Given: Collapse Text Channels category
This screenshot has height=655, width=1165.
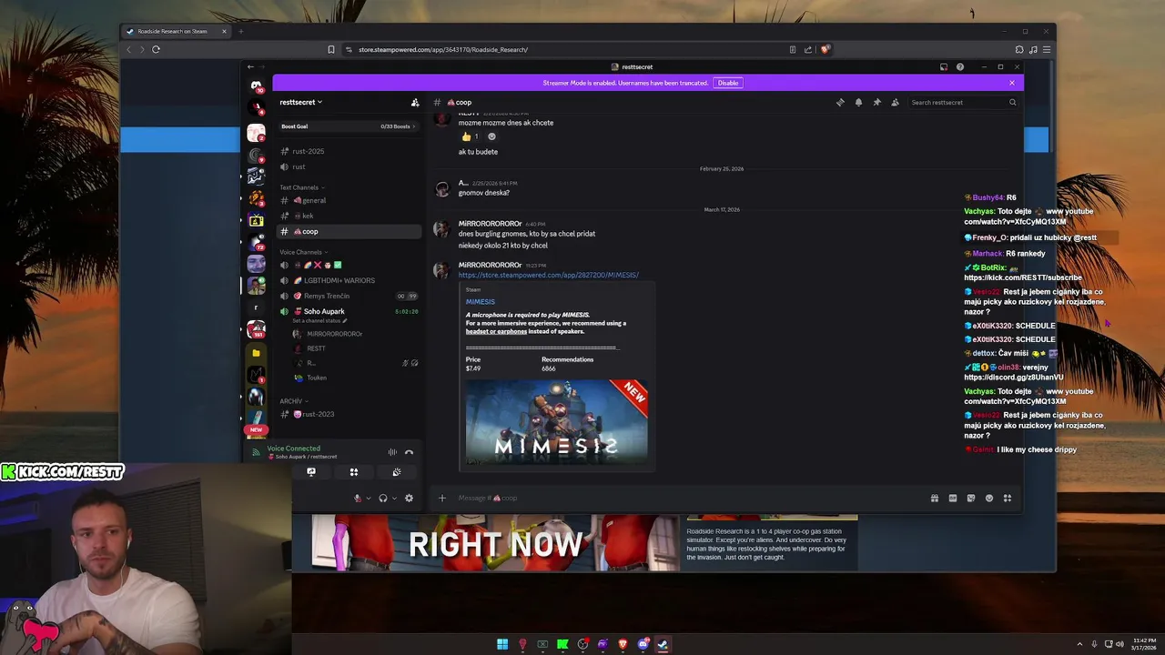Looking at the screenshot, I should 299,187.
